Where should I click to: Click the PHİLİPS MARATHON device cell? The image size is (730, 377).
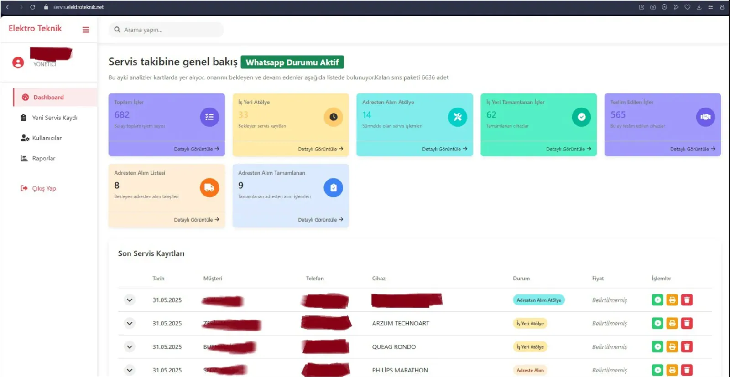(x=400, y=370)
